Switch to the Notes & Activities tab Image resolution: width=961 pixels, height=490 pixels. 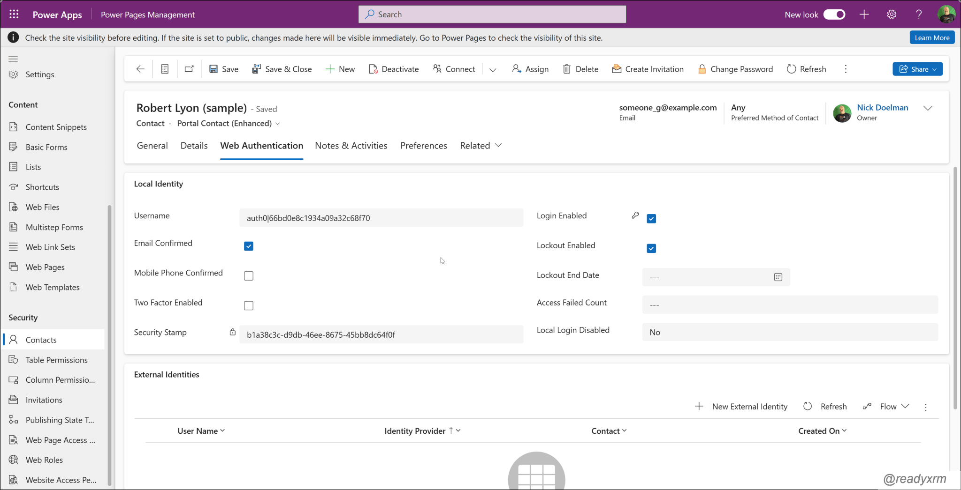351,145
